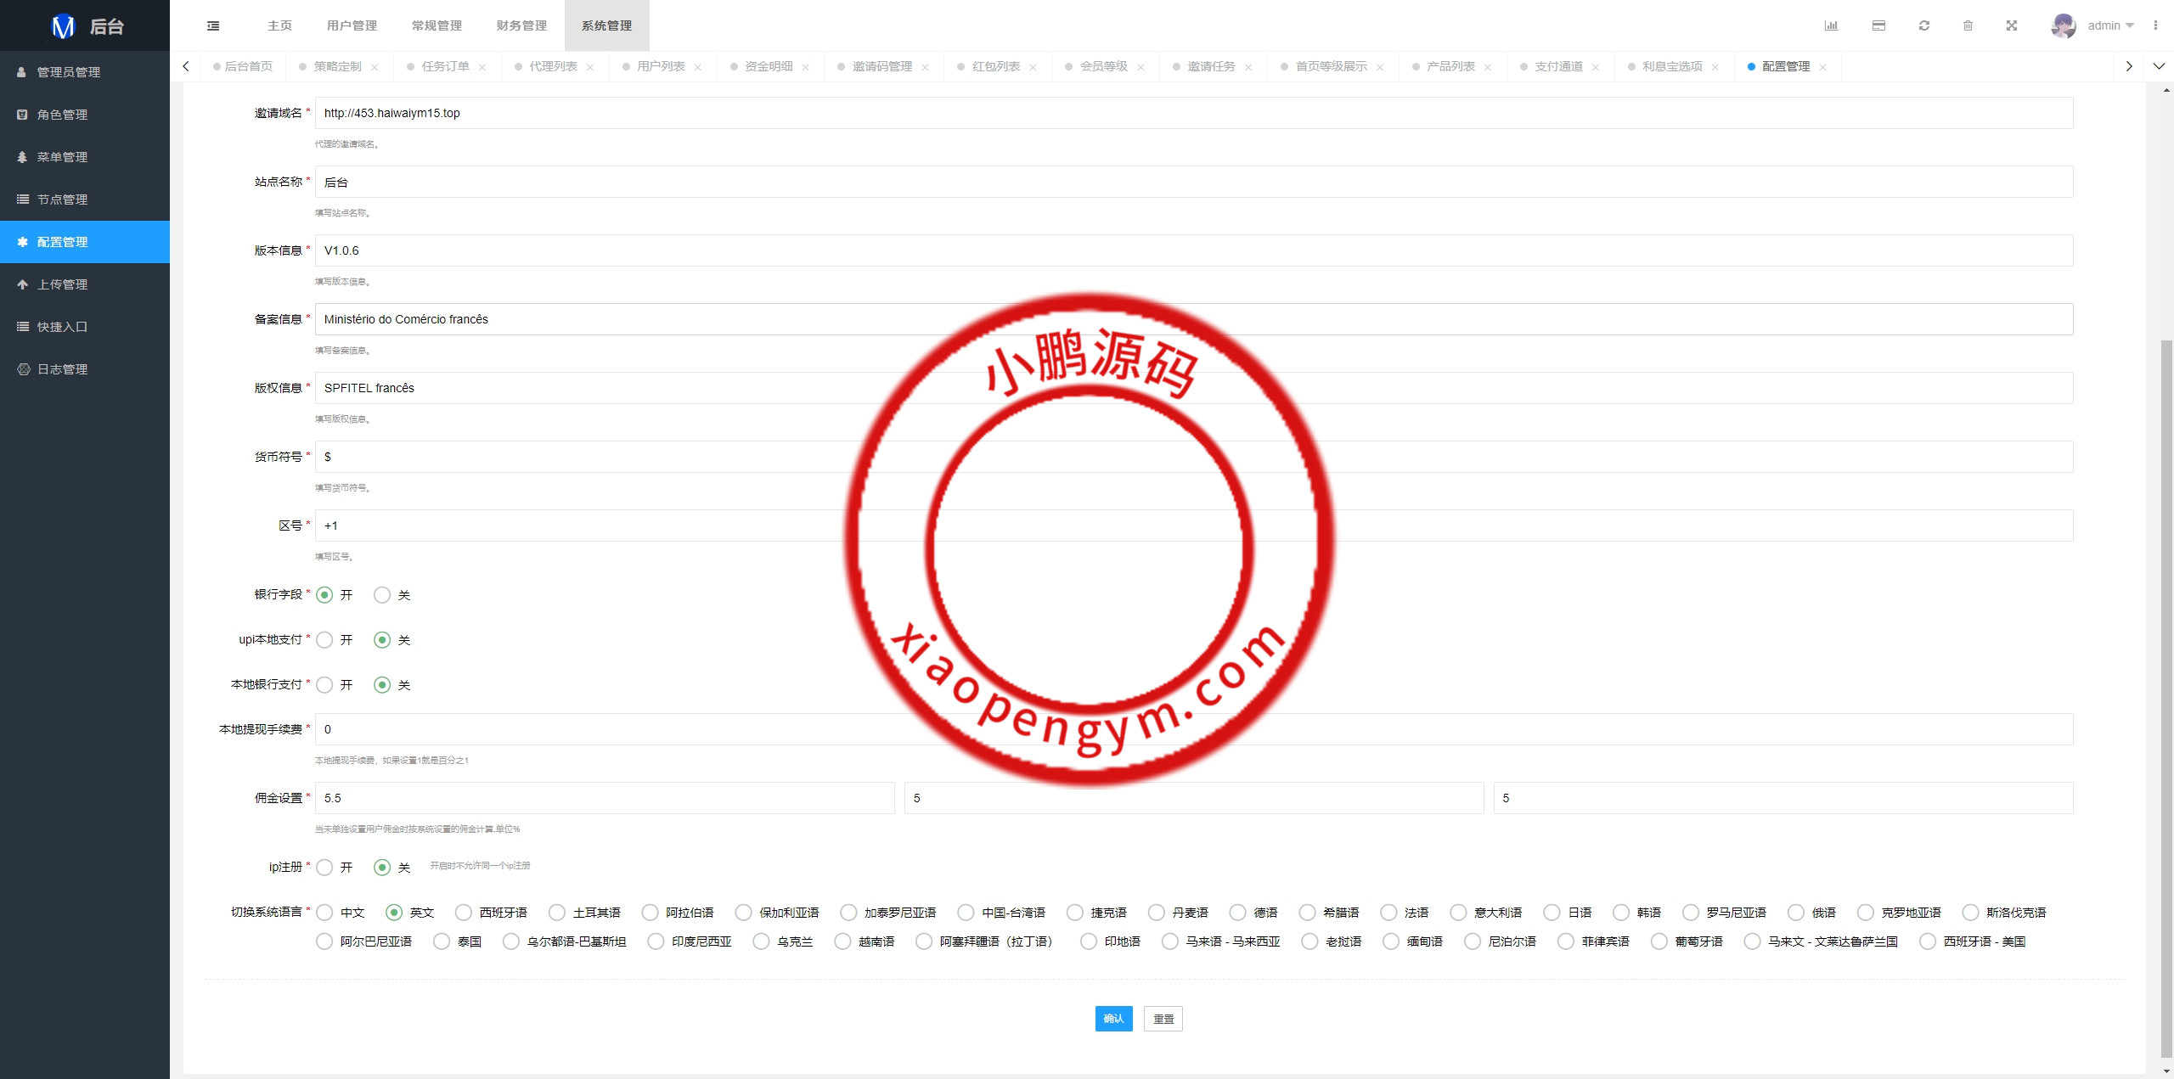Switch to the 后台首页 tab

(244, 66)
